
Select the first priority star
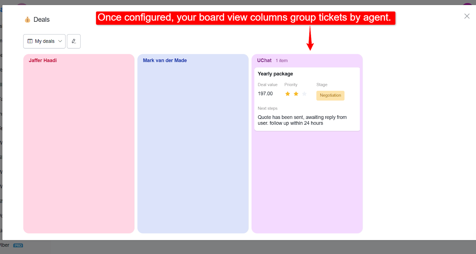[x=288, y=94]
